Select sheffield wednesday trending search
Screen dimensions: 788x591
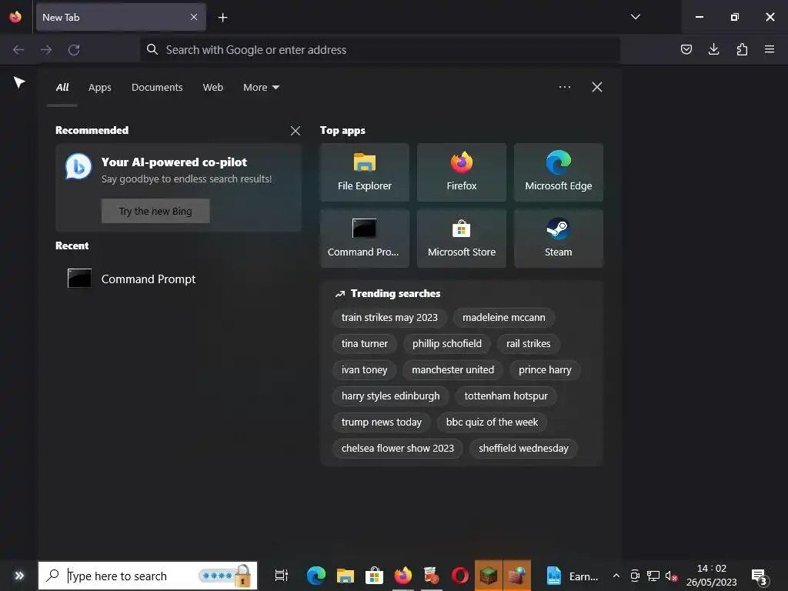coord(523,449)
